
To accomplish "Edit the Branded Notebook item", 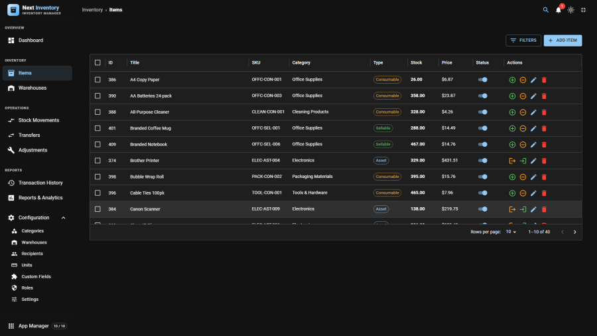I will coord(533,145).
